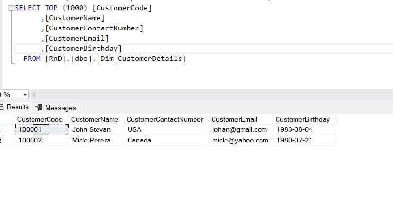
Task: Click the John Stevan name cell
Action: (96, 129)
